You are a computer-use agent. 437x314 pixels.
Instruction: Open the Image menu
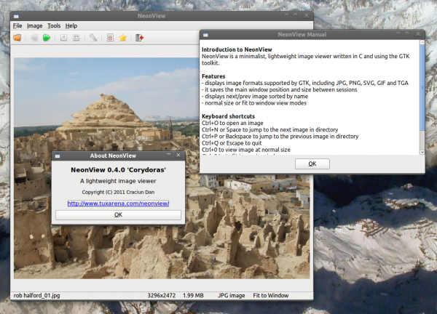point(34,26)
